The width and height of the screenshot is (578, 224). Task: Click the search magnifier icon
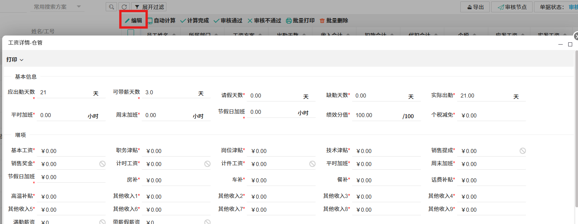pyautogui.click(x=112, y=7)
